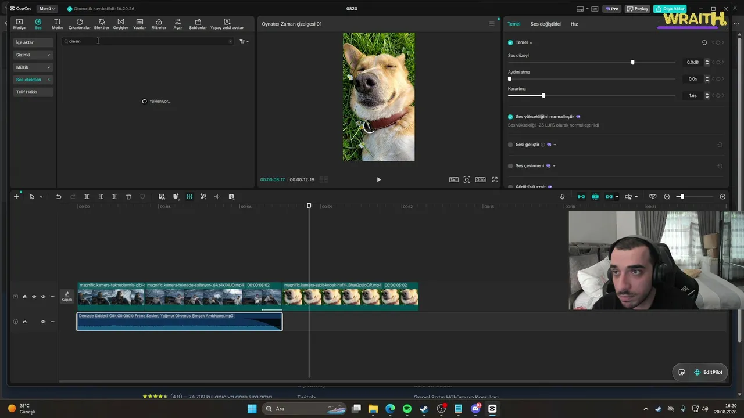Open the Menü dropdown
The width and height of the screenshot is (744, 418).
[x=47, y=9]
